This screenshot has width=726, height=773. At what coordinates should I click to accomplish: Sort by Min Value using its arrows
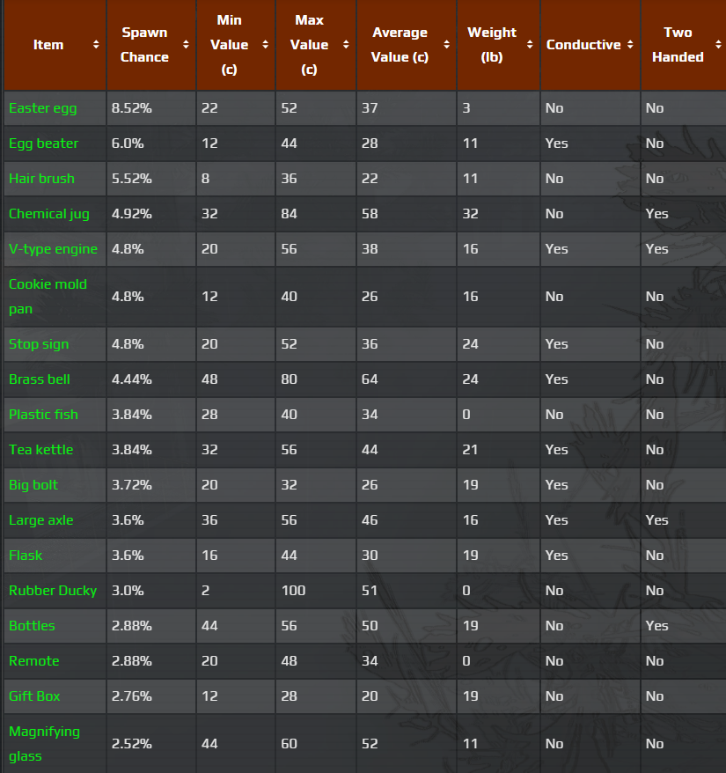tap(266, 45)
